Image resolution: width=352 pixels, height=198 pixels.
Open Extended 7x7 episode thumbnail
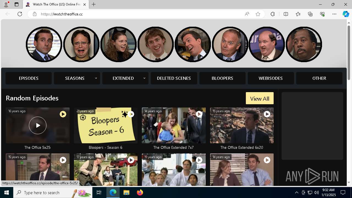pos(174,125)
